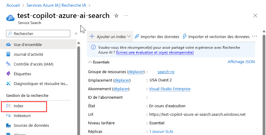Click déplacer next to Abonnement
The image size is (266, 135).
pos(121,89)
